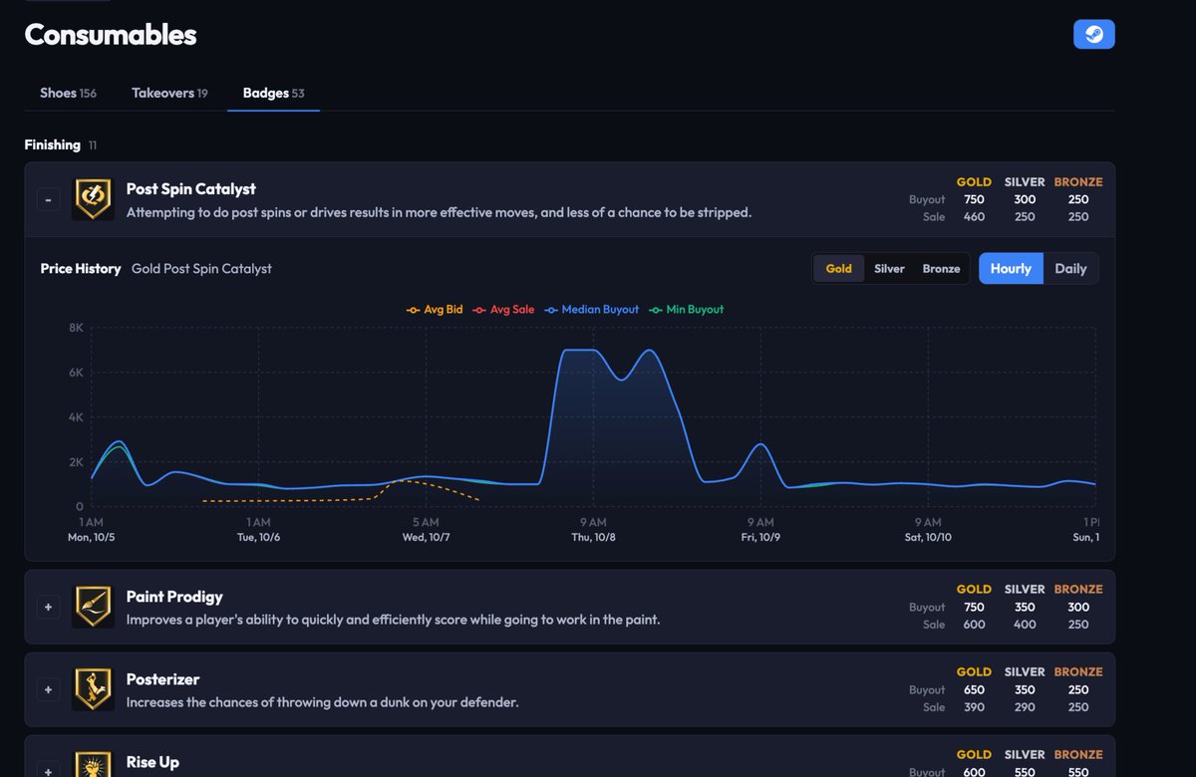The width and height of the screenshot is (1196, 777).
Task: Switch the chart to Daily view
Action: [1070, 269]
